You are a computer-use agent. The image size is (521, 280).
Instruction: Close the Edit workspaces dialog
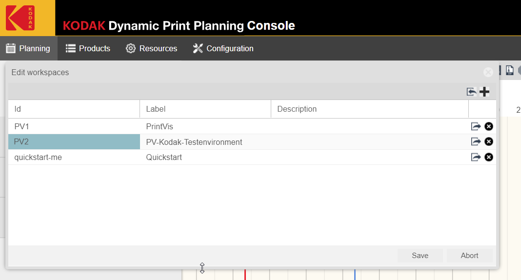pos(488,73)
